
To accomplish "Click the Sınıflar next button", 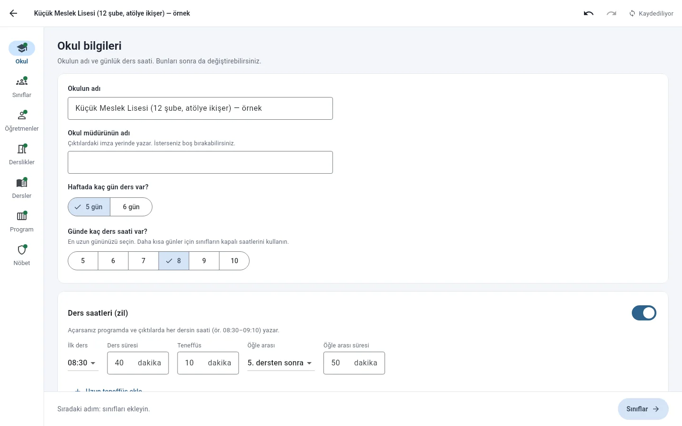I will click(643, 409).
